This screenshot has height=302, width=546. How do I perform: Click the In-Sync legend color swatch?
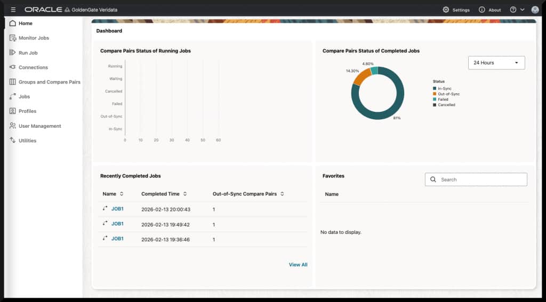[435, 89]
